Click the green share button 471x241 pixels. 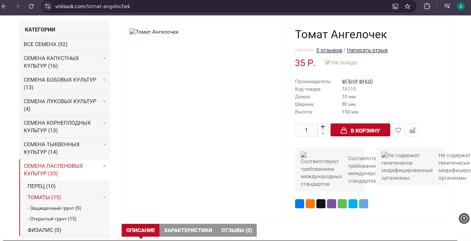pyautogui.click(x=342, y=204)
